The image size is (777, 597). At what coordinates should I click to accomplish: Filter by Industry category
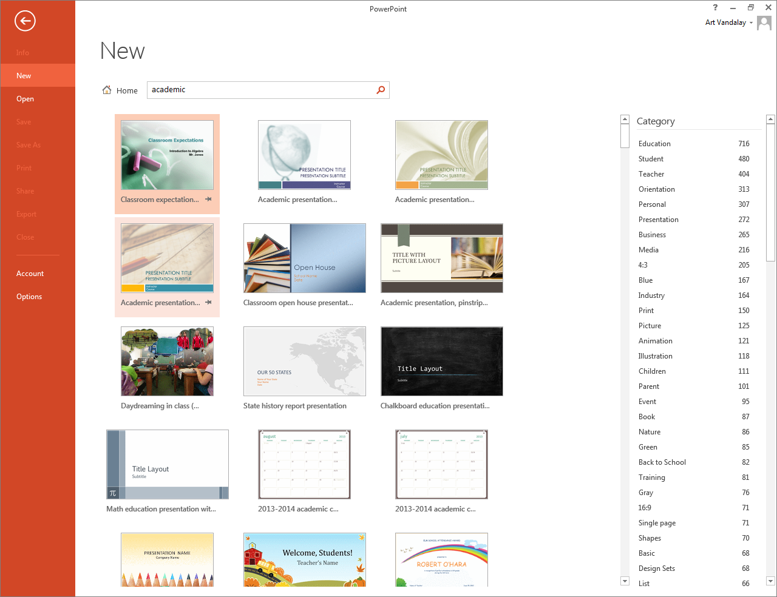[694, 295]
